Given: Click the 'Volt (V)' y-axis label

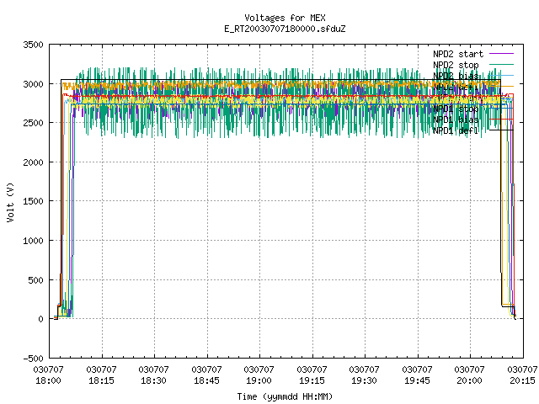Looking at the screenshot, I should pyautogui.click(x=10, y=202).
